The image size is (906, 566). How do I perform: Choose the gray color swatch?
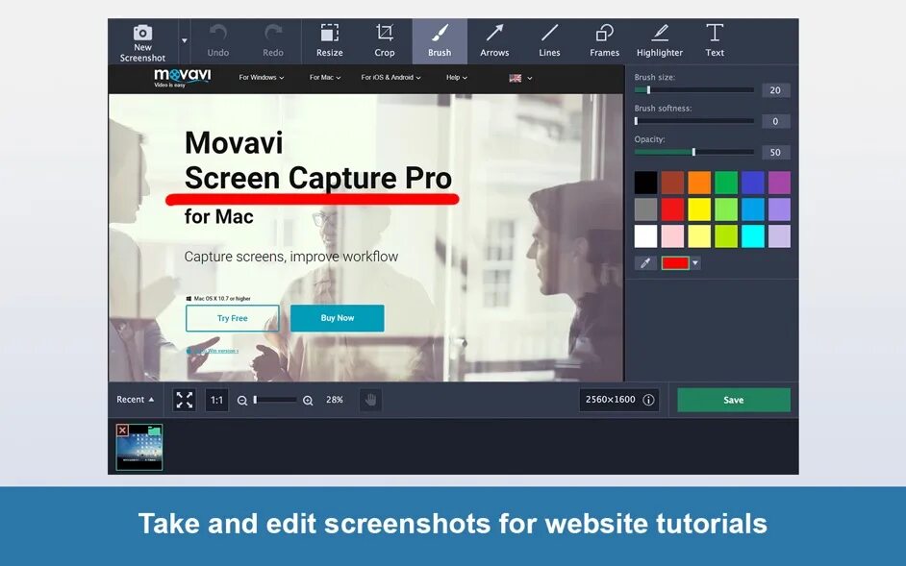pyautogui.click(x=645, y=209)
